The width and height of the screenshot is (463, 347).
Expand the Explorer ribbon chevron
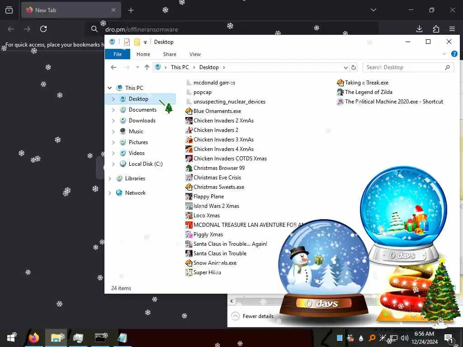click(x=444, y=54)
